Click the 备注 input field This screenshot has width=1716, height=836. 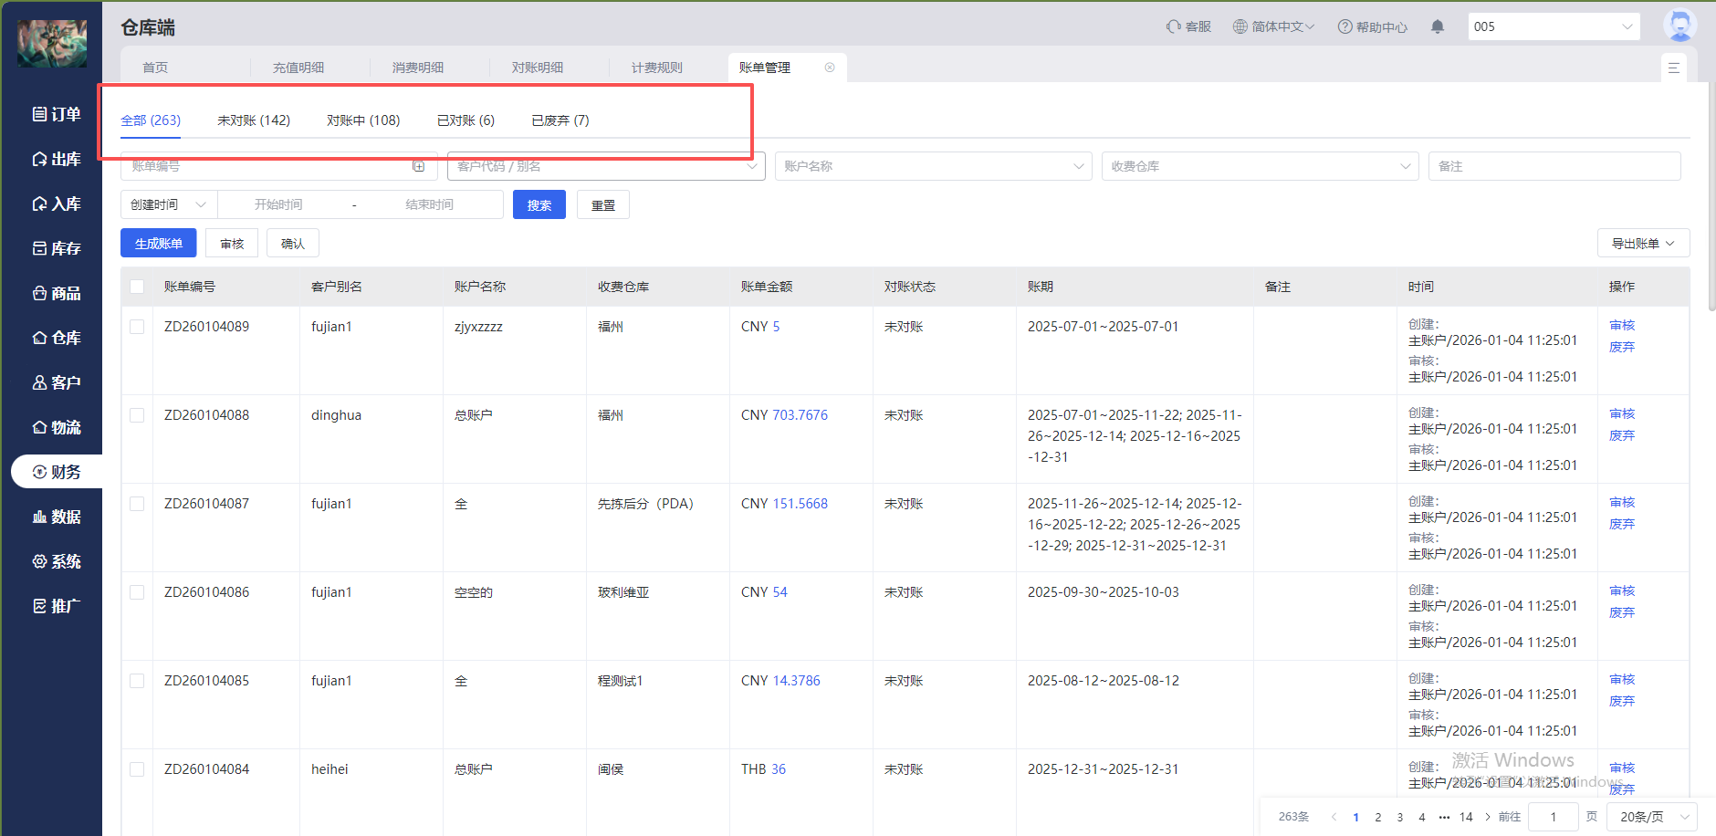tap(1554, 166)
